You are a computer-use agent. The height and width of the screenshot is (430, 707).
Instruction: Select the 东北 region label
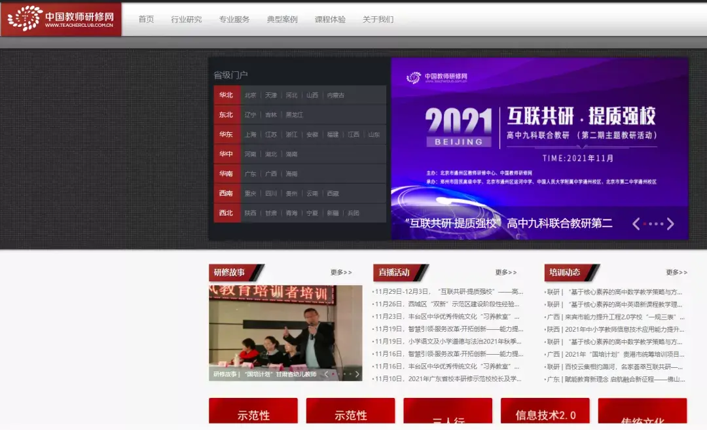[227, 115]
